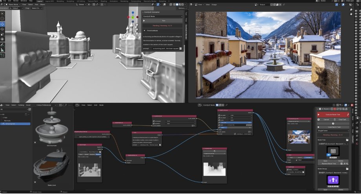Toggle X-ray mode in viewport header
Viewport: 361px width, 194px height.
(171, 5)
